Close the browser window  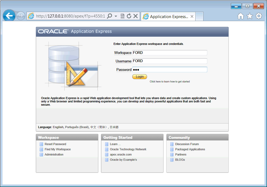click(x=259, y=6)
